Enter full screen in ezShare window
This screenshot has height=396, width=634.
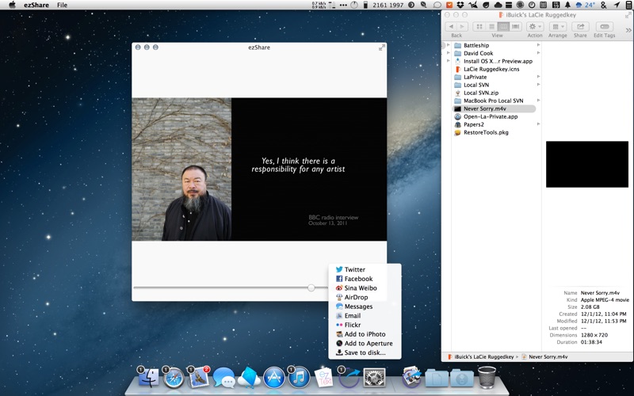pos(381,48)
